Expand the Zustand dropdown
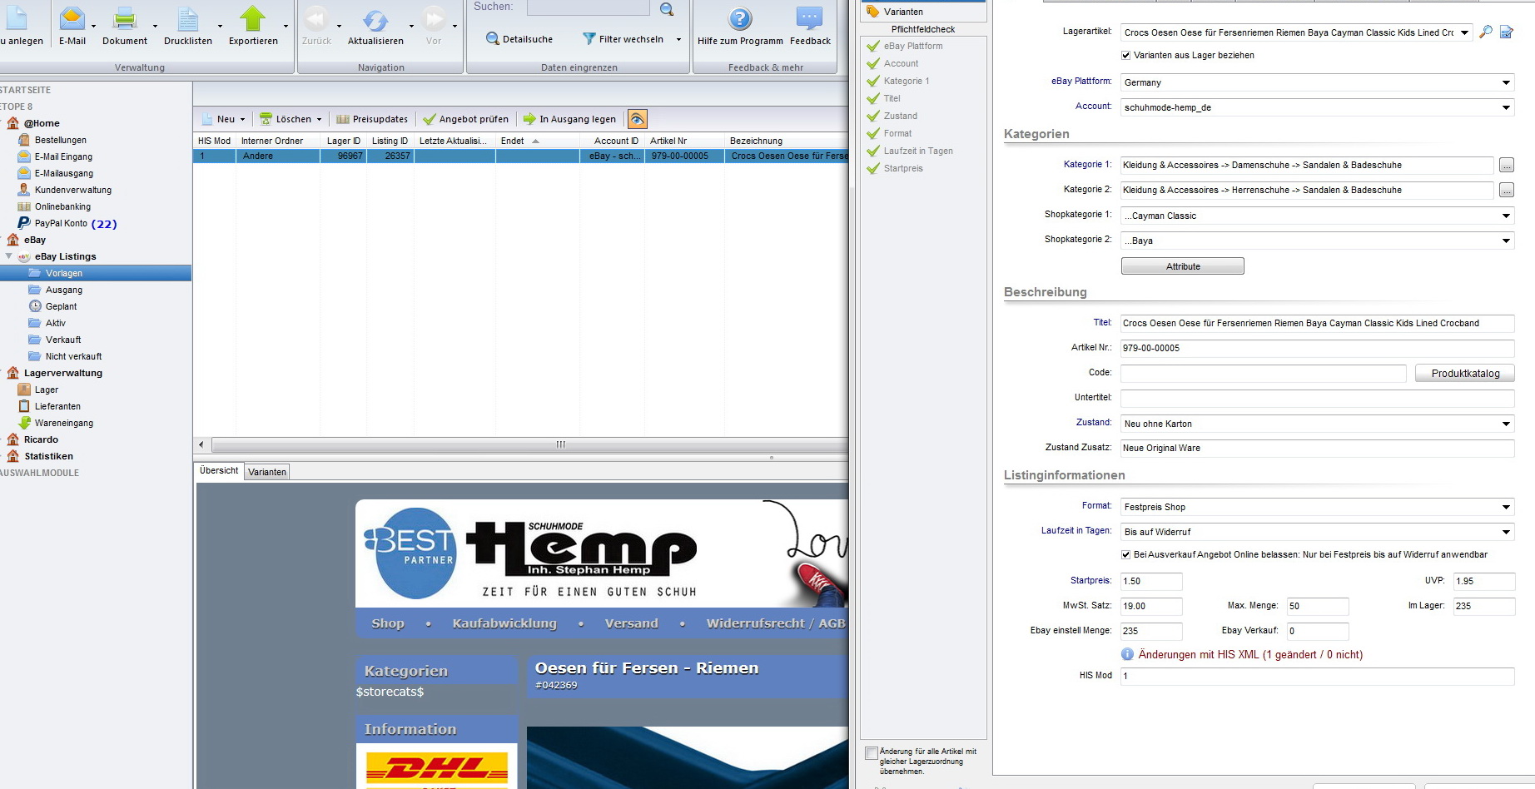Viewport: 1535px width, 789px height. pyautogui.click(x=1506, y=424)
